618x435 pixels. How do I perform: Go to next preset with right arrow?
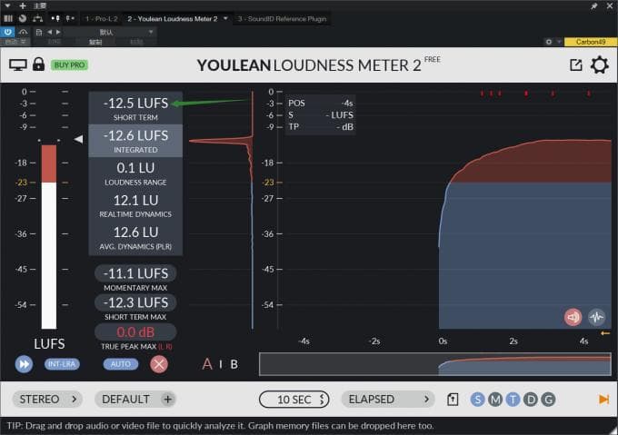point(58,32)
